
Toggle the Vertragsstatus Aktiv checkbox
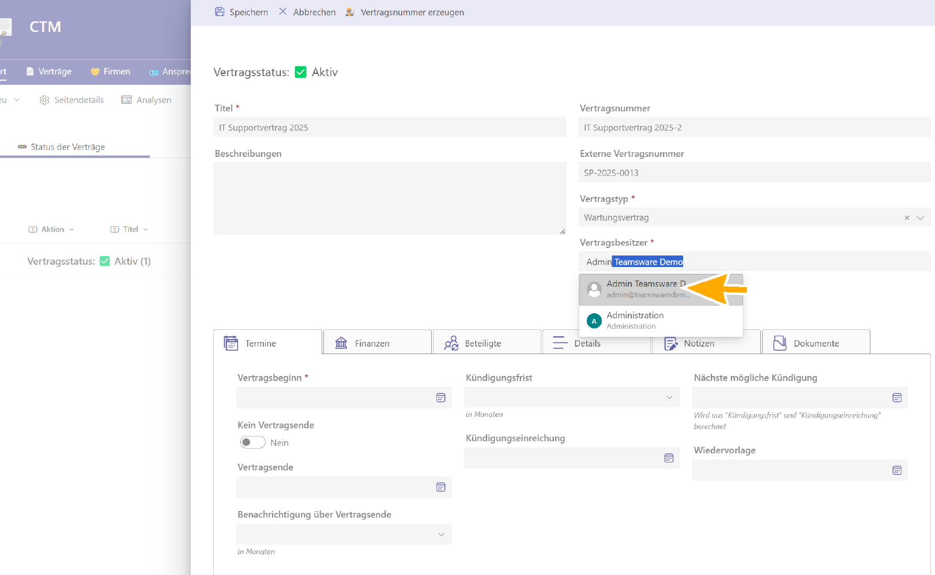click(300, 72)
